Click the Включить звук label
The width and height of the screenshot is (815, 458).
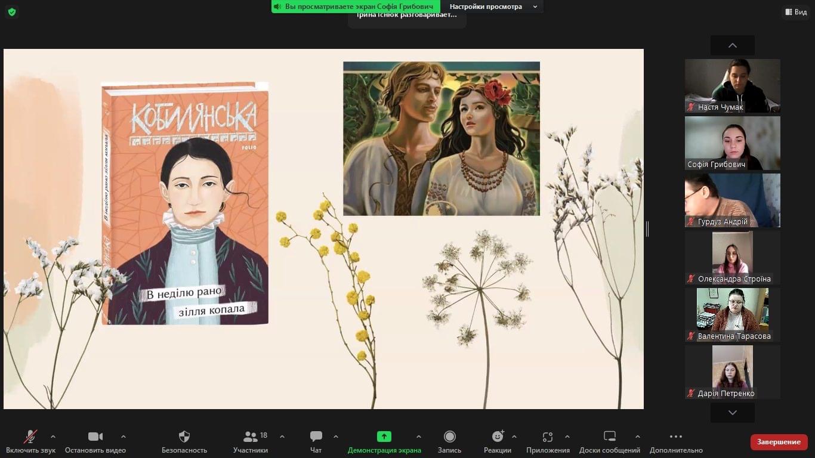pos(31,450)
